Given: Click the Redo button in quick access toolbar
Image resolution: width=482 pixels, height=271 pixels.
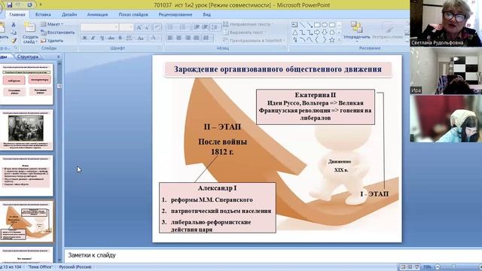Looking at the screenshot, I should pos(29,5).
